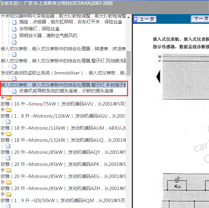Click black left-pointing arrow on wiring diagram
This screenshot has height=208, width=209.
[x=158, y=77]
